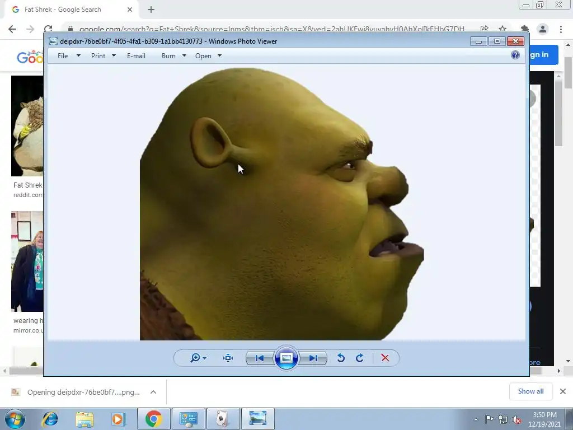Open the Chrome three-dot menu
Image resolution: width=573 pixels, height=430 pixels.
pyautogui.click(x=561, y=29)
